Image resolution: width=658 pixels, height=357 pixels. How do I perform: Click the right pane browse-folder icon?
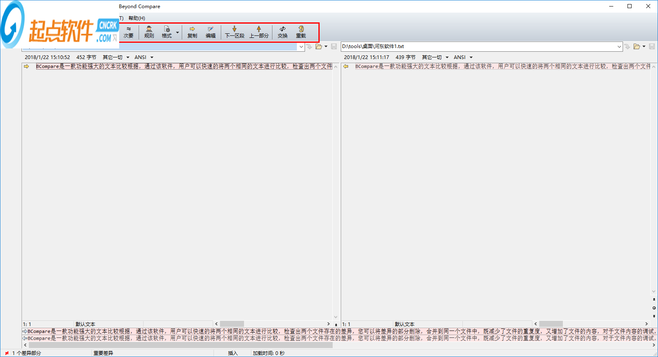point(637,46)
